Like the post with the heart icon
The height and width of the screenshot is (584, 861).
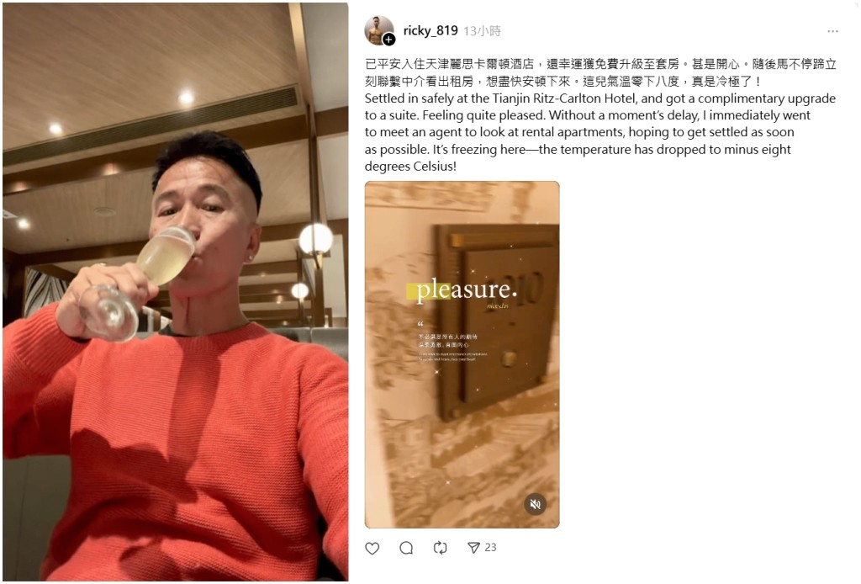click(x=372, y=548)
